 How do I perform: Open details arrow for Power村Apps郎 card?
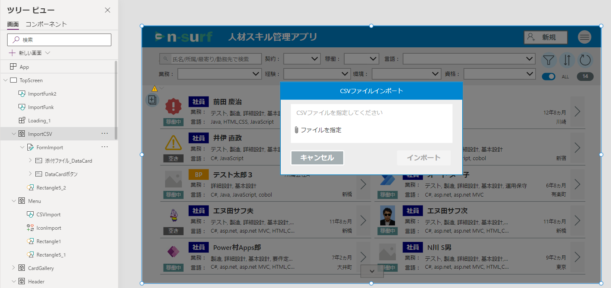click(363, 257)
